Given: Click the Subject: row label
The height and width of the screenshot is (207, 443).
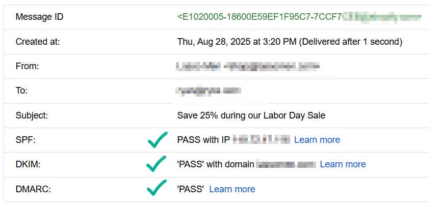Looking at the screenshot, I should point(32,115).
